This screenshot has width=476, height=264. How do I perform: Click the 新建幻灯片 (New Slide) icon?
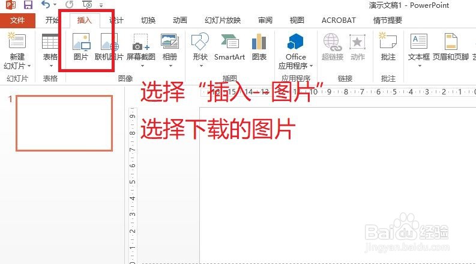[x=17, y=41]
